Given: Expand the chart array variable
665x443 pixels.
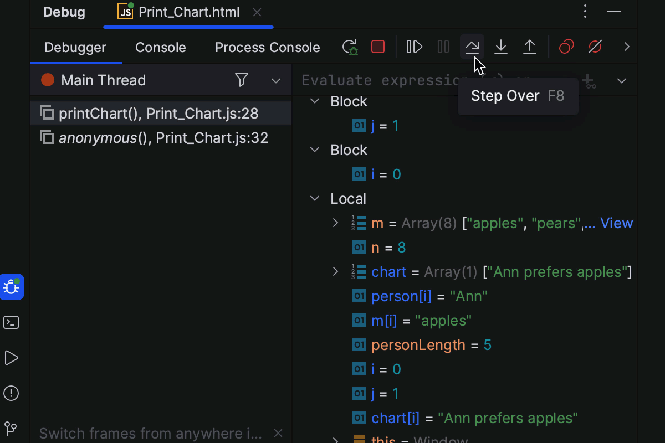Looking at the screenshot, I should 335,271.
